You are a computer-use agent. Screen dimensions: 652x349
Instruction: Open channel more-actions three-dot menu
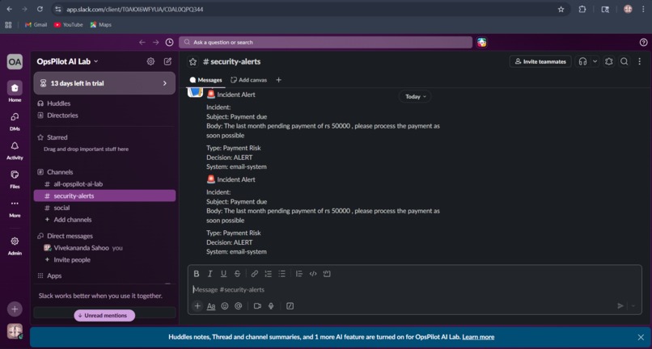[640, 61]
